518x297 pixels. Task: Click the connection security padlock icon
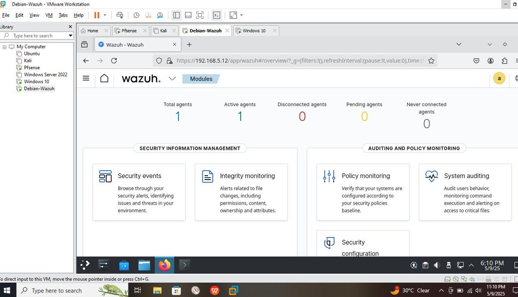169,61
